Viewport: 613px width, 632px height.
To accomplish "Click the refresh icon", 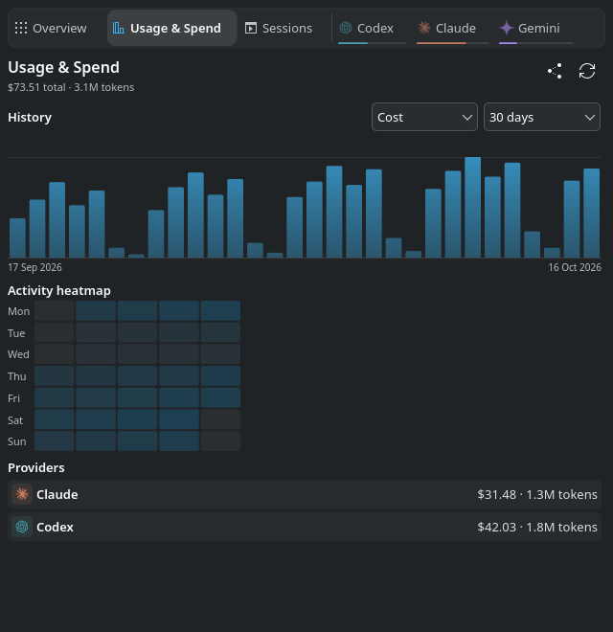I will tap(587, 71).
